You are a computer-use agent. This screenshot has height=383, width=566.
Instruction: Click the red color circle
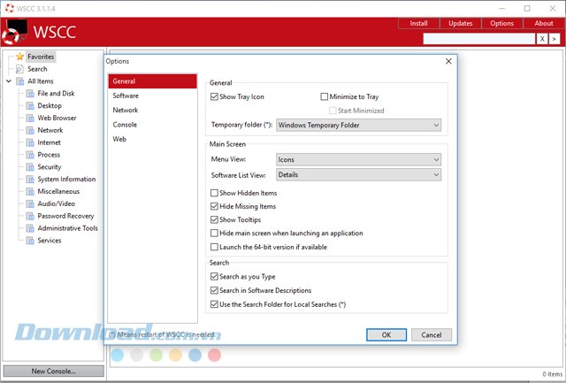[x=214, y=355]
